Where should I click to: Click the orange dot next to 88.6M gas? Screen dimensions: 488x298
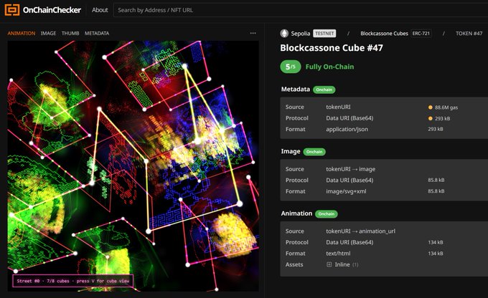(431, 107)
